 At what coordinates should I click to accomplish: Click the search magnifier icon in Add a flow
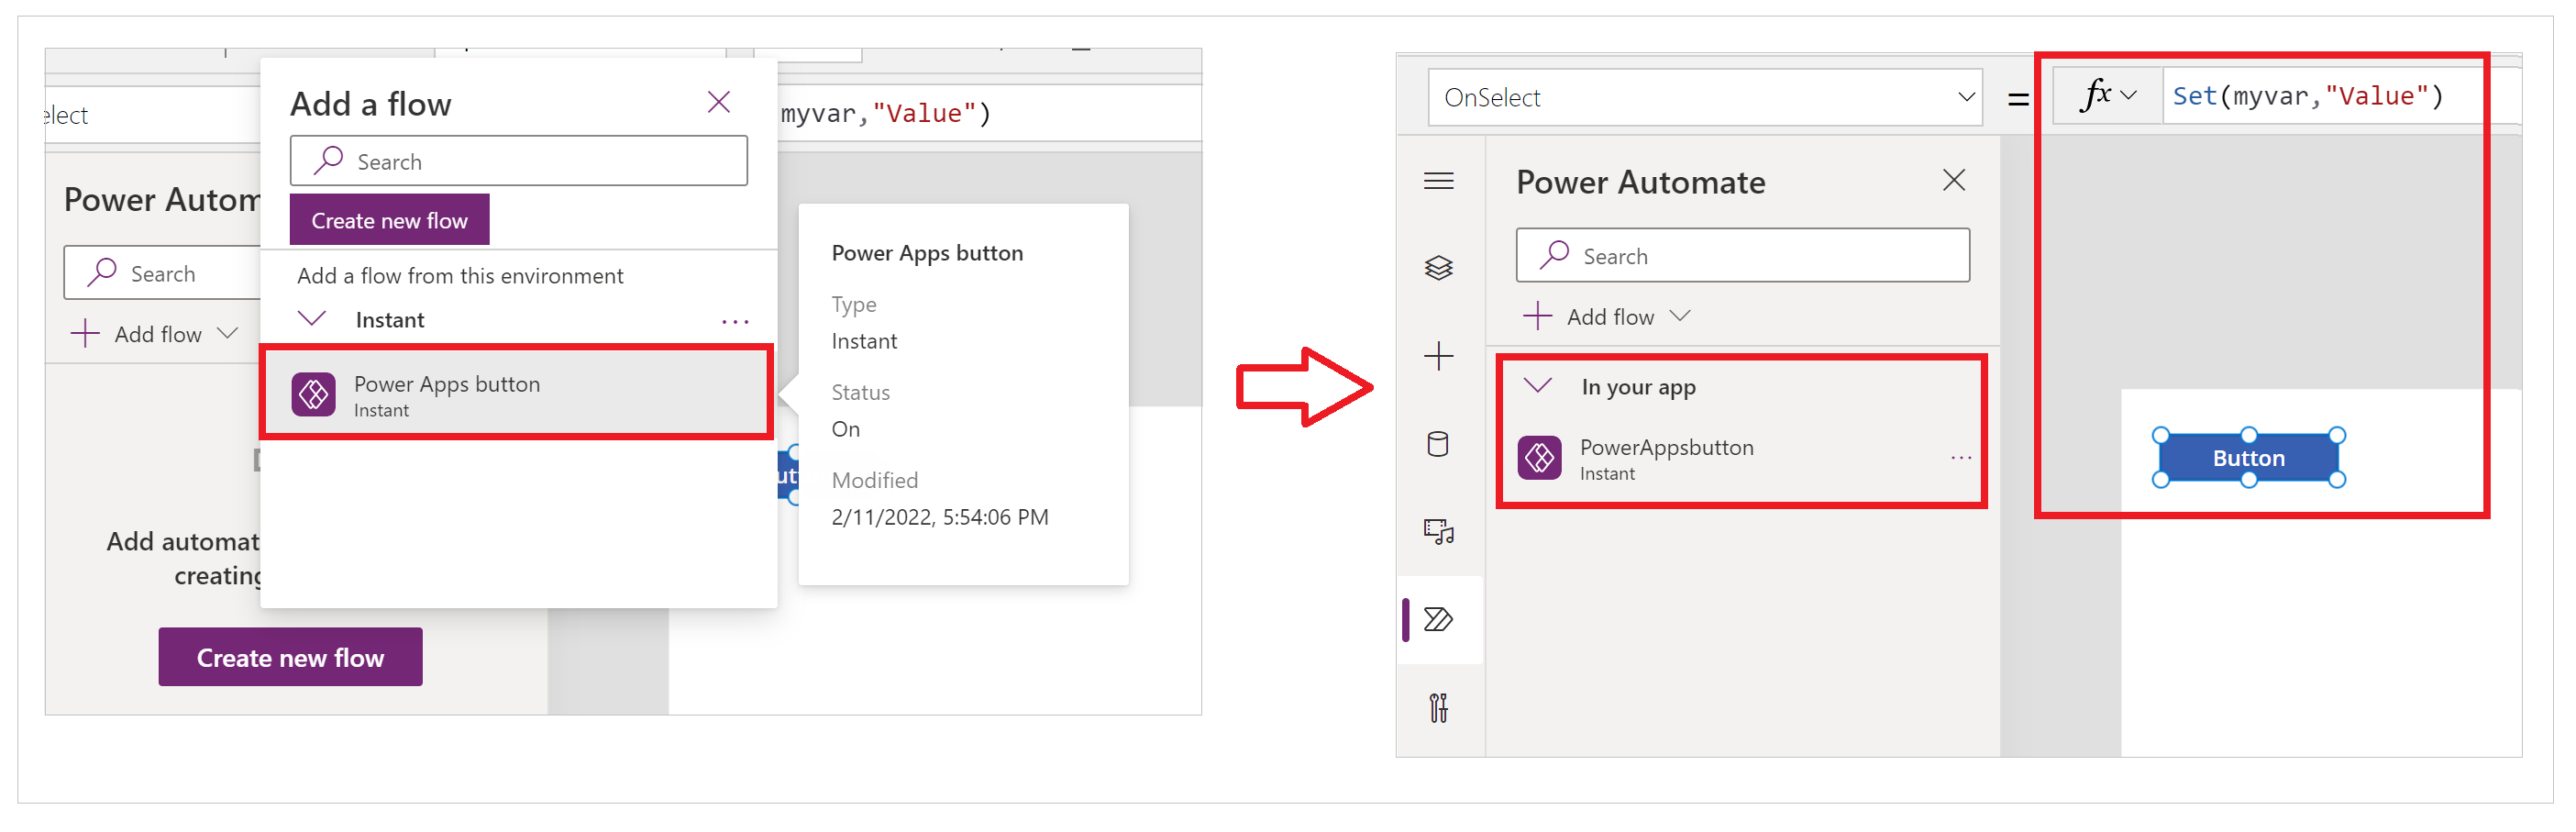coord(328,160)
